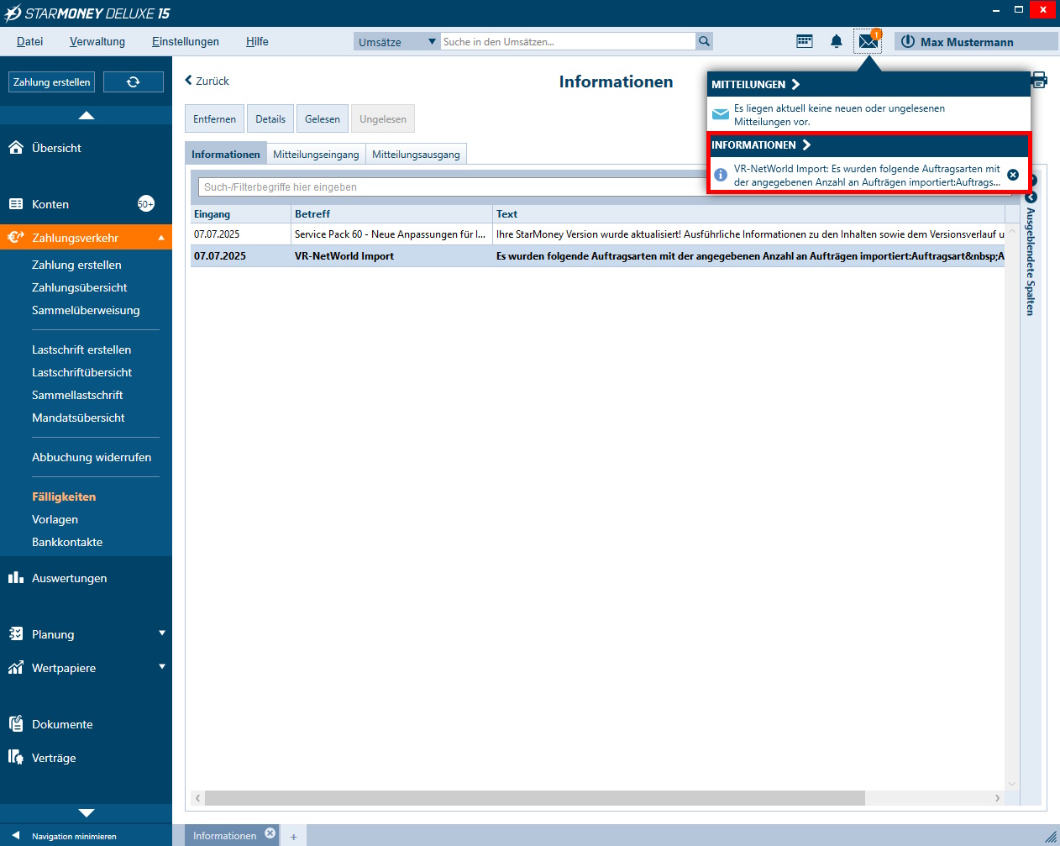Open Konten via its list icon
Viewport: 1060px width, 846px height.
pyautogui.click(x=16, y=204)
